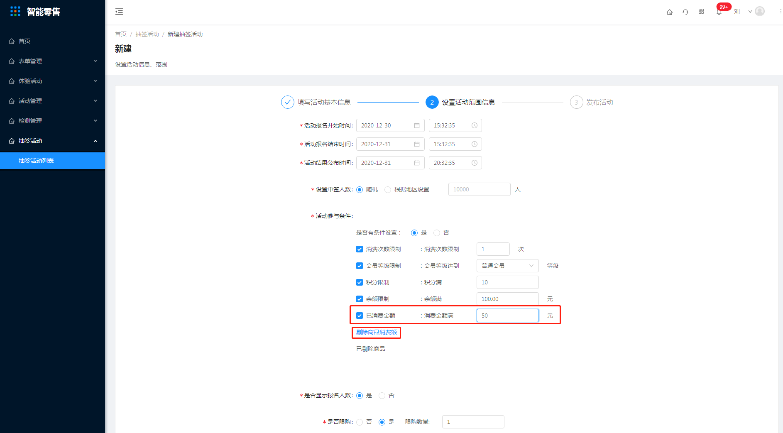The width and height of the screenshot is (783, 433).
Task: Toggle 积分限制 checkbox
Action: click(x=360, y=282)
